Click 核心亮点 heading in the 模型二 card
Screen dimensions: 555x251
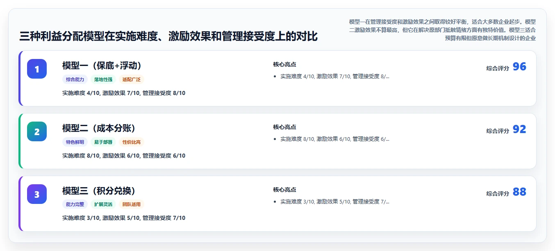284,127
